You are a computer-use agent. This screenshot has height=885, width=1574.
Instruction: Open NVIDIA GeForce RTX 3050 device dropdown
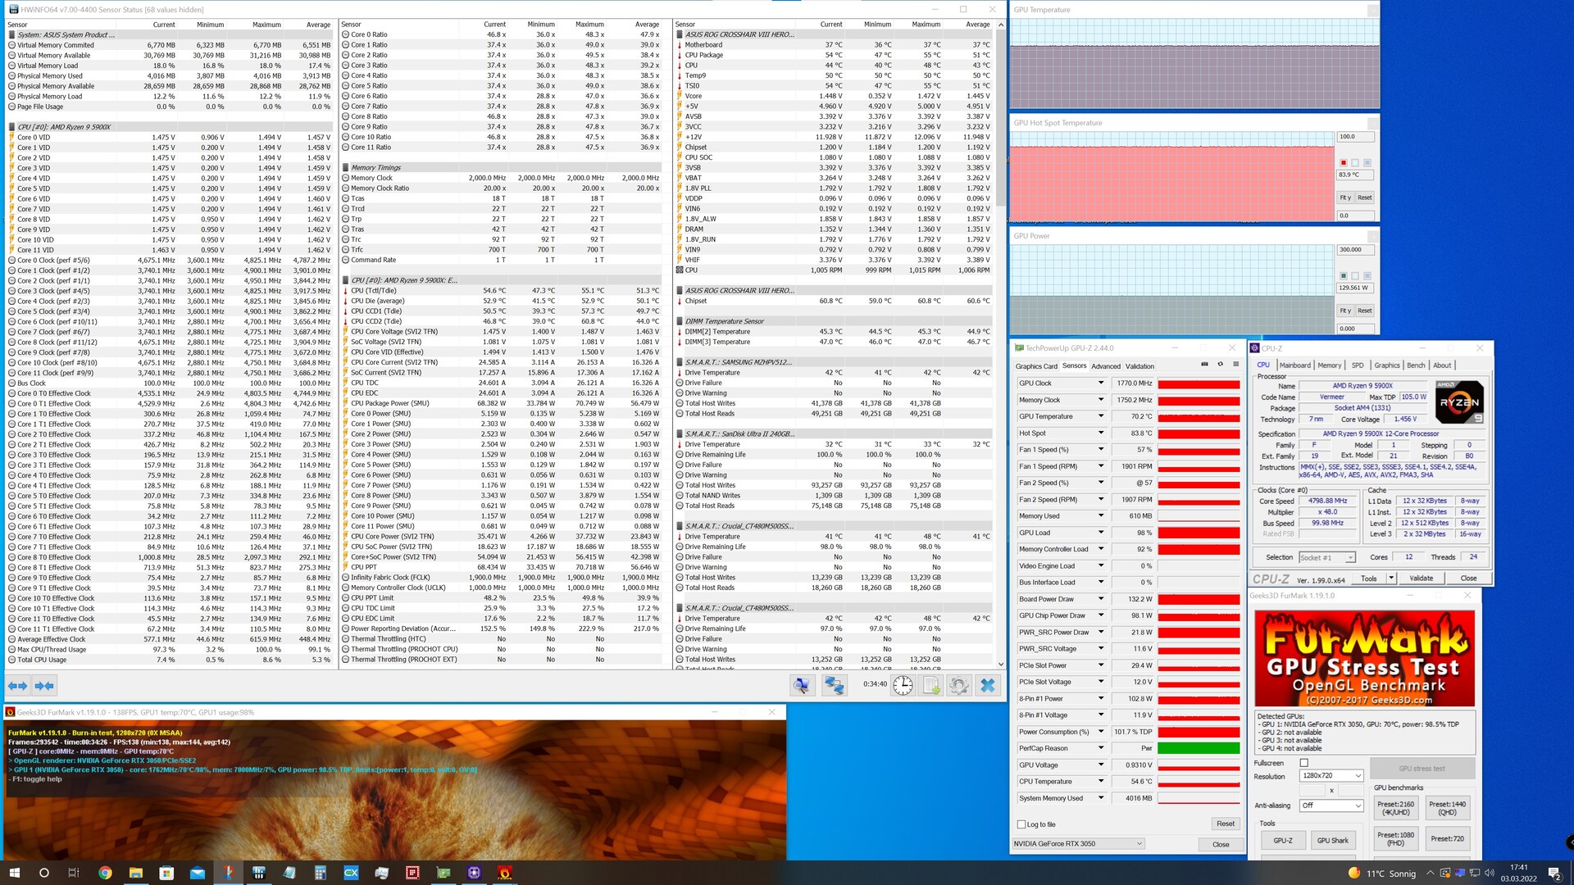coord(1078,843)
